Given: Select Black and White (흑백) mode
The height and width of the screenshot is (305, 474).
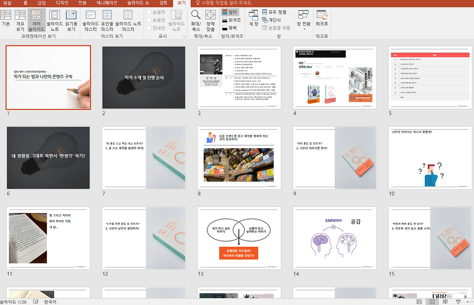Looking at the screenshot, I should (230, 28).
